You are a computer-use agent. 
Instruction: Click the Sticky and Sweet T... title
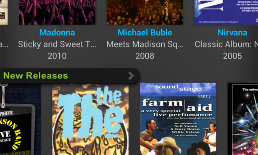click(x=57, y=44)
